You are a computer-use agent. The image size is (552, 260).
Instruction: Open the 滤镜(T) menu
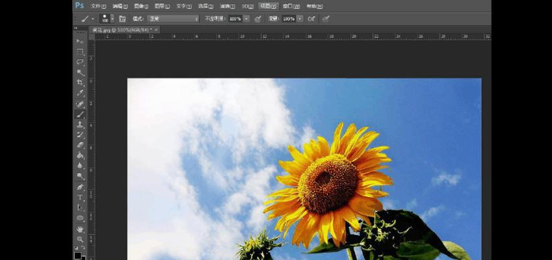[x=228, y=6]
